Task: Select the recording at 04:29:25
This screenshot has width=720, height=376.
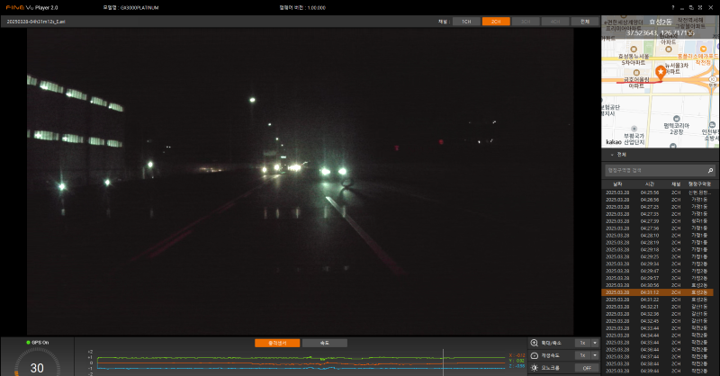Action: pyautogui.click(x=658, y=256)
